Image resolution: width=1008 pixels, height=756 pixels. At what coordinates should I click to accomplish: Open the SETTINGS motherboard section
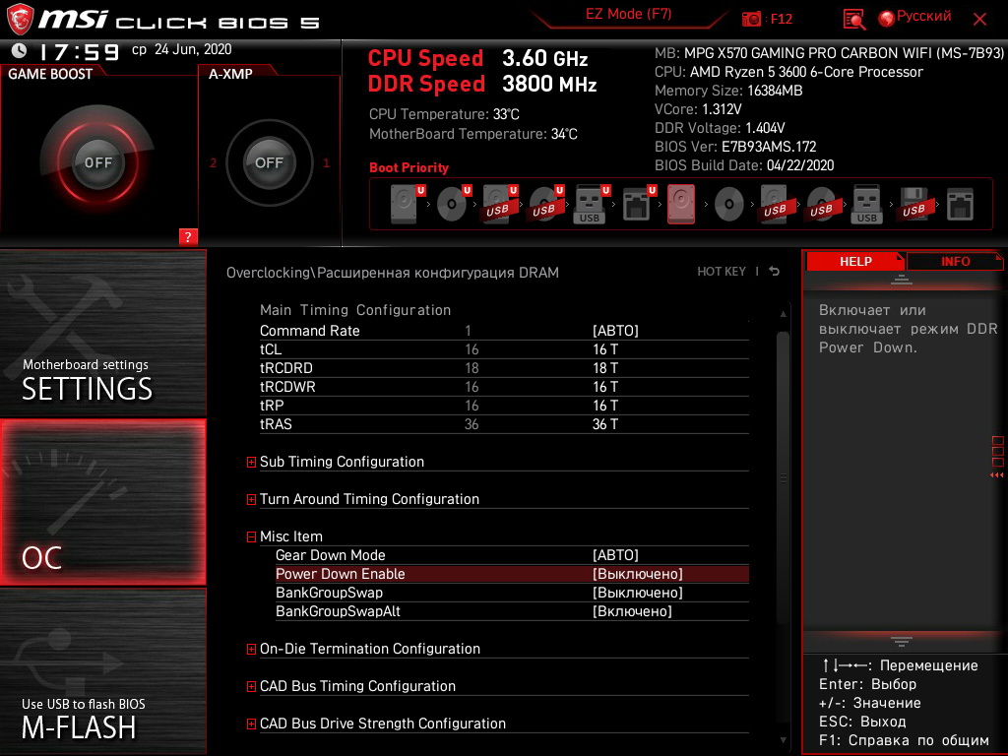[x=102, y=333]
